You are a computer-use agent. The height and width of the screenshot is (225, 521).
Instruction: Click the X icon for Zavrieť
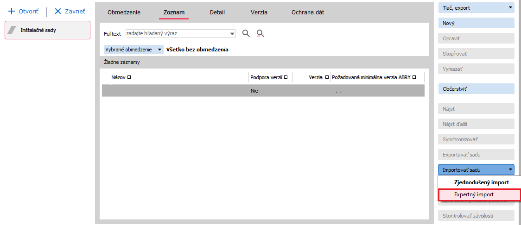point(58,11)
